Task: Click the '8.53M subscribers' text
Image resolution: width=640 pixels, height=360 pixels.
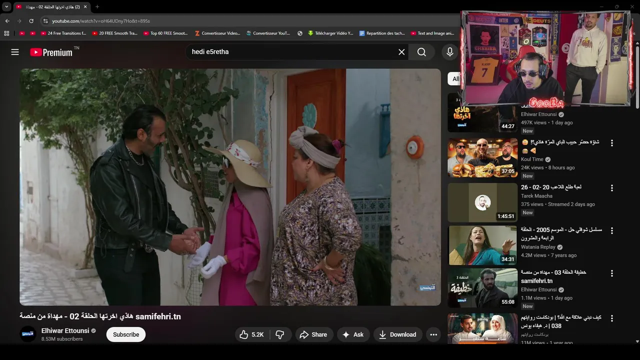Action: pos(62,339)
